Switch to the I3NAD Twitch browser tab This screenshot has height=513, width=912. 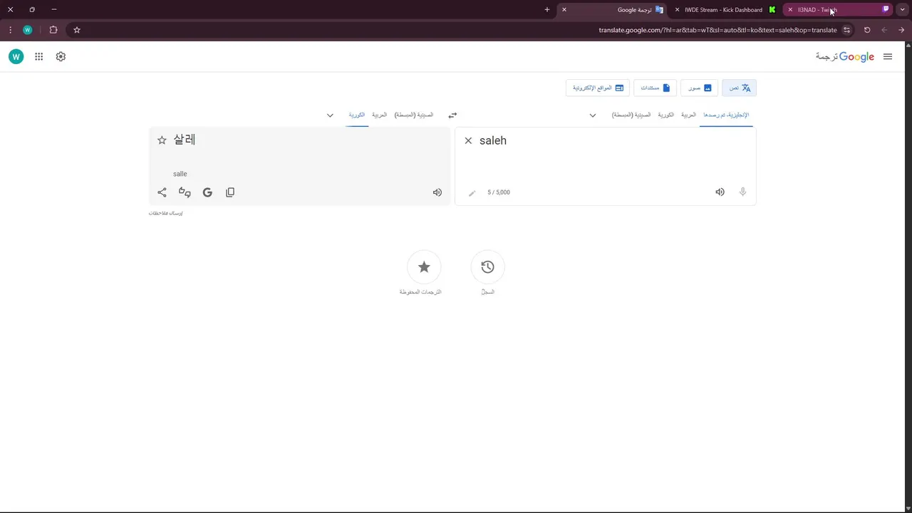837,10
